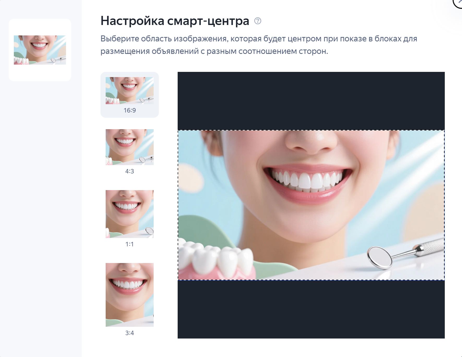462x357 pixels.
Task: Click the bottom dark masked area of the editor
Action: (311, 310)
